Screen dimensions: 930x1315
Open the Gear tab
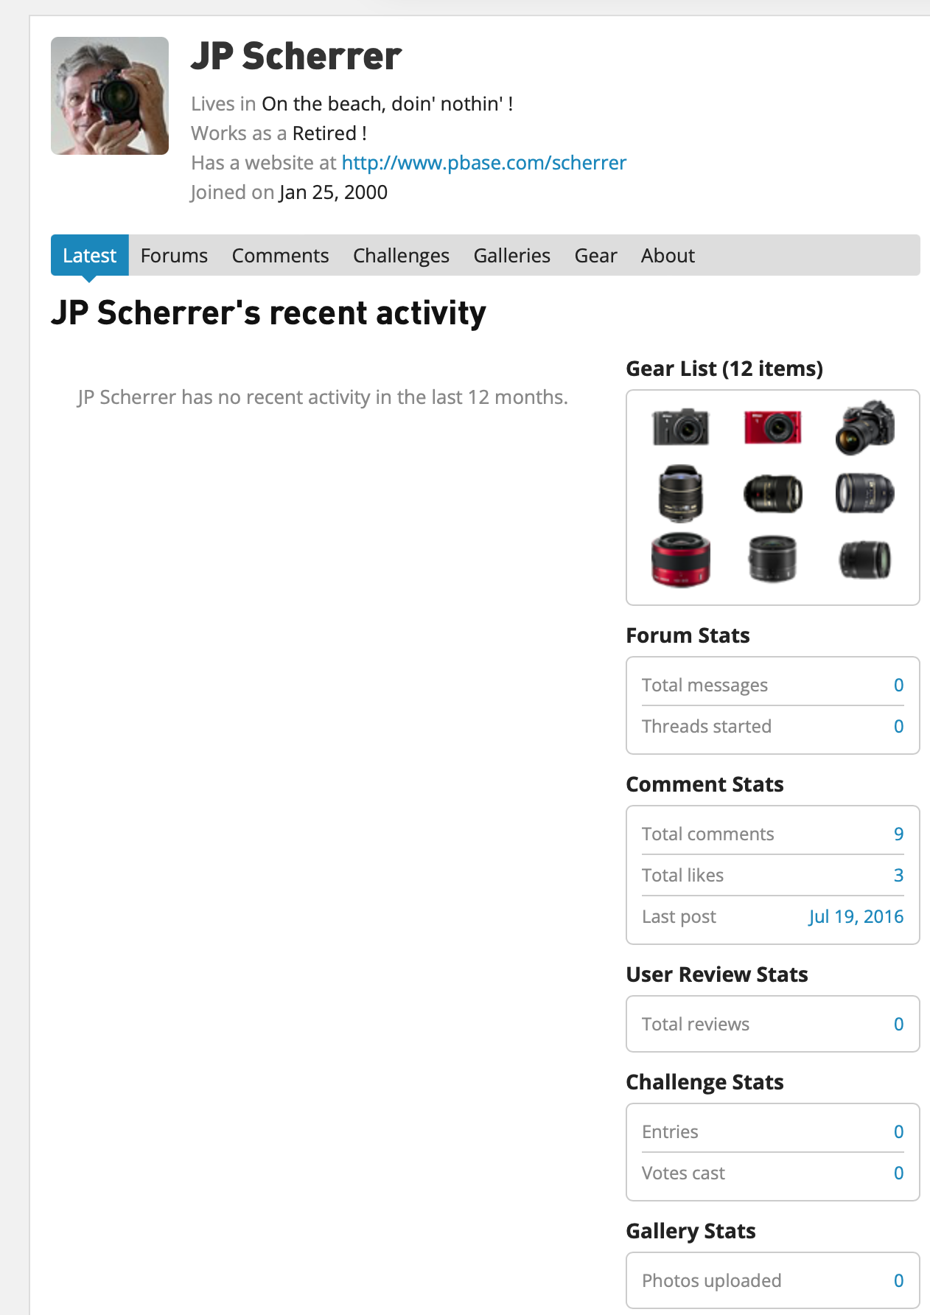(595, 256)
